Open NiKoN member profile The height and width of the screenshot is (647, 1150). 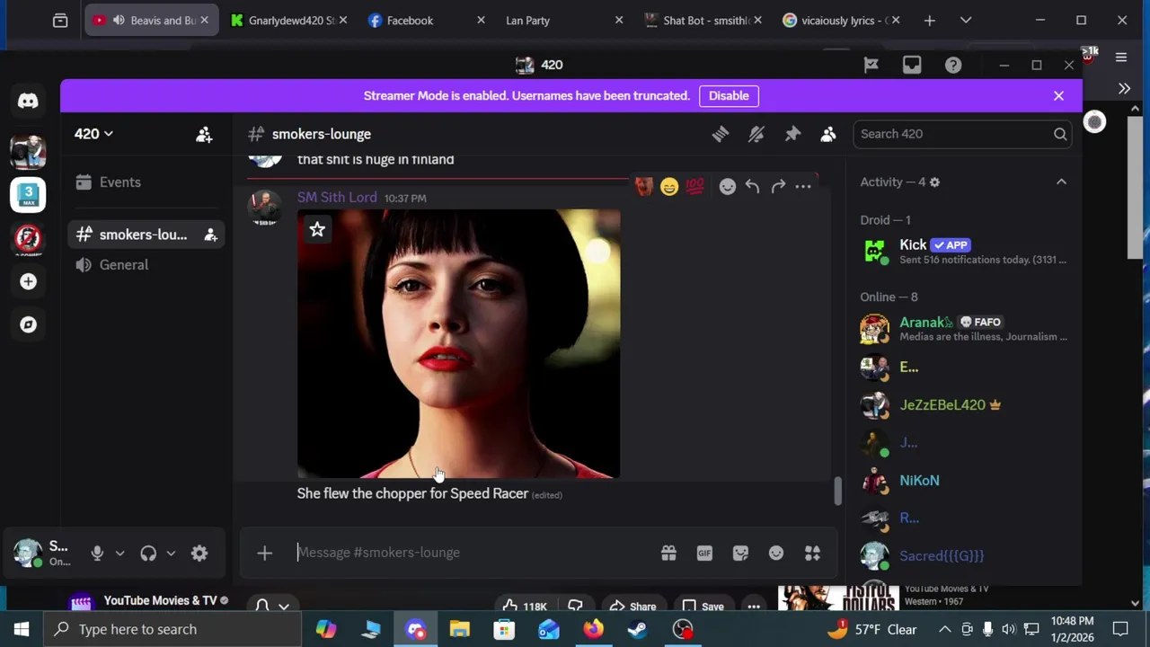965,480
